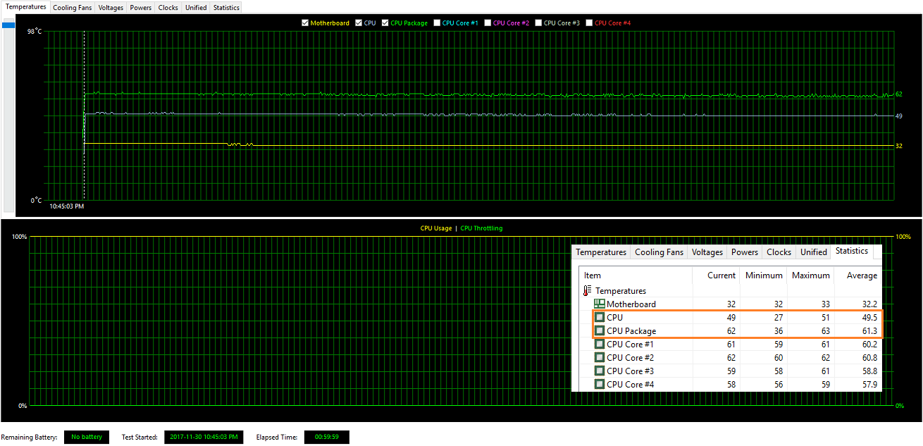Click the thermometer icon beside Temperatures group
The width and height of the screenshot is (923, 446).
point(586,291)
